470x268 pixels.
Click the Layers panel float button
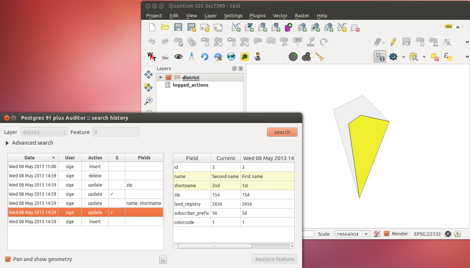[x=234, y=69]
